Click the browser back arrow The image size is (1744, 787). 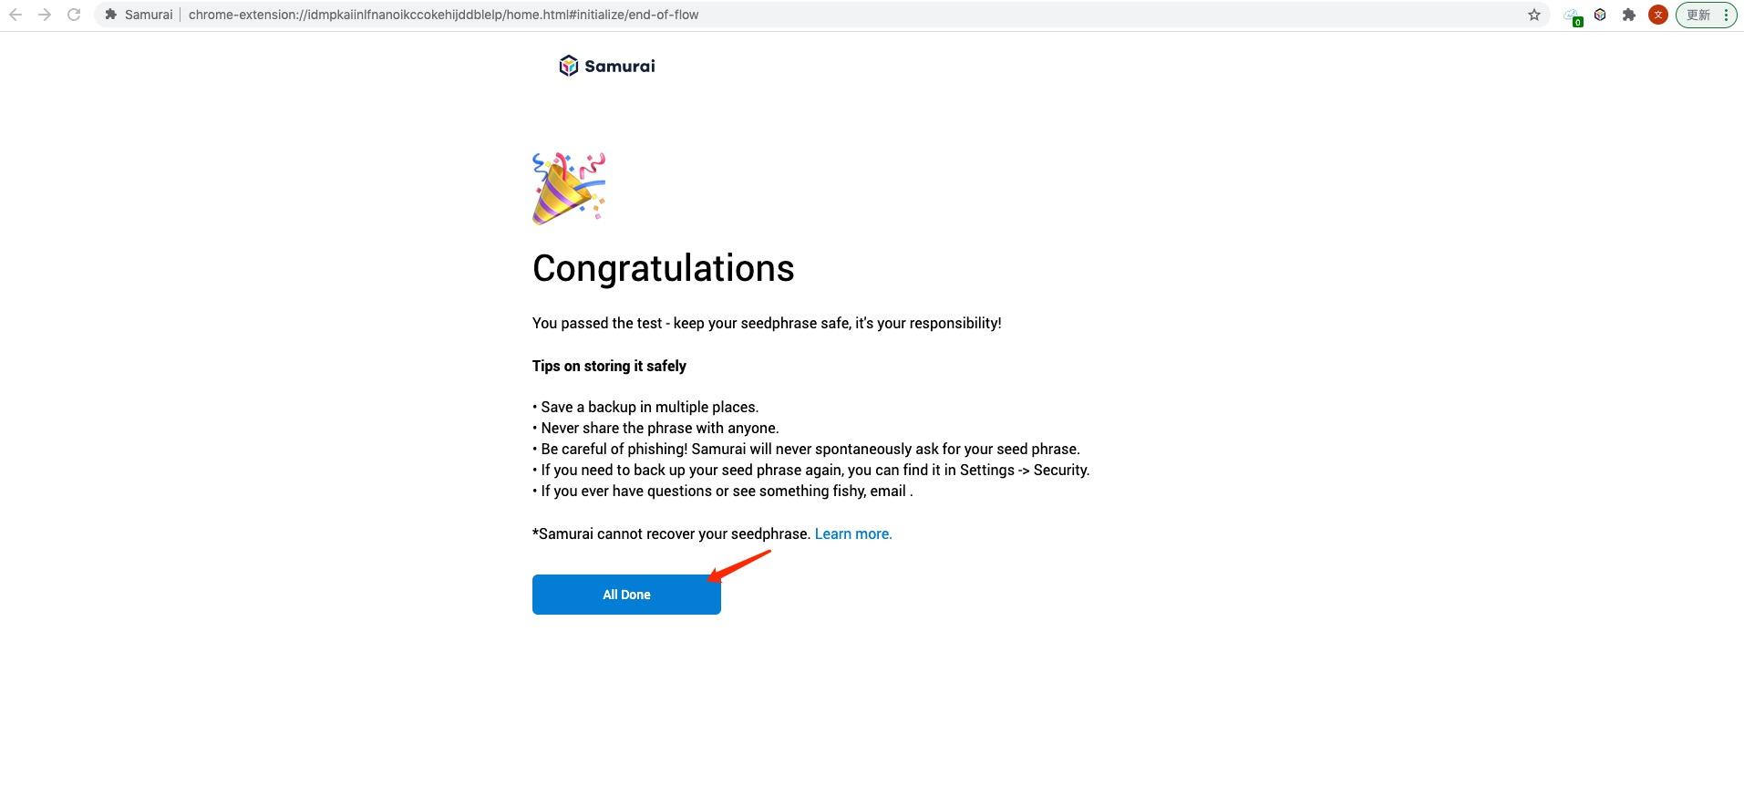click(15, 15)
